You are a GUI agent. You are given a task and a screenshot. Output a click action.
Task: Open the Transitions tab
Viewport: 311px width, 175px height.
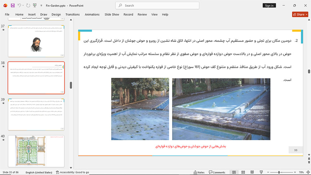click(x=72, y=15)
